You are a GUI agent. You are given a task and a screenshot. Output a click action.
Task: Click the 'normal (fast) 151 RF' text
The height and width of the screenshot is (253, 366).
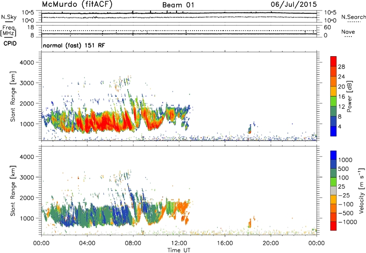point(74,45)
